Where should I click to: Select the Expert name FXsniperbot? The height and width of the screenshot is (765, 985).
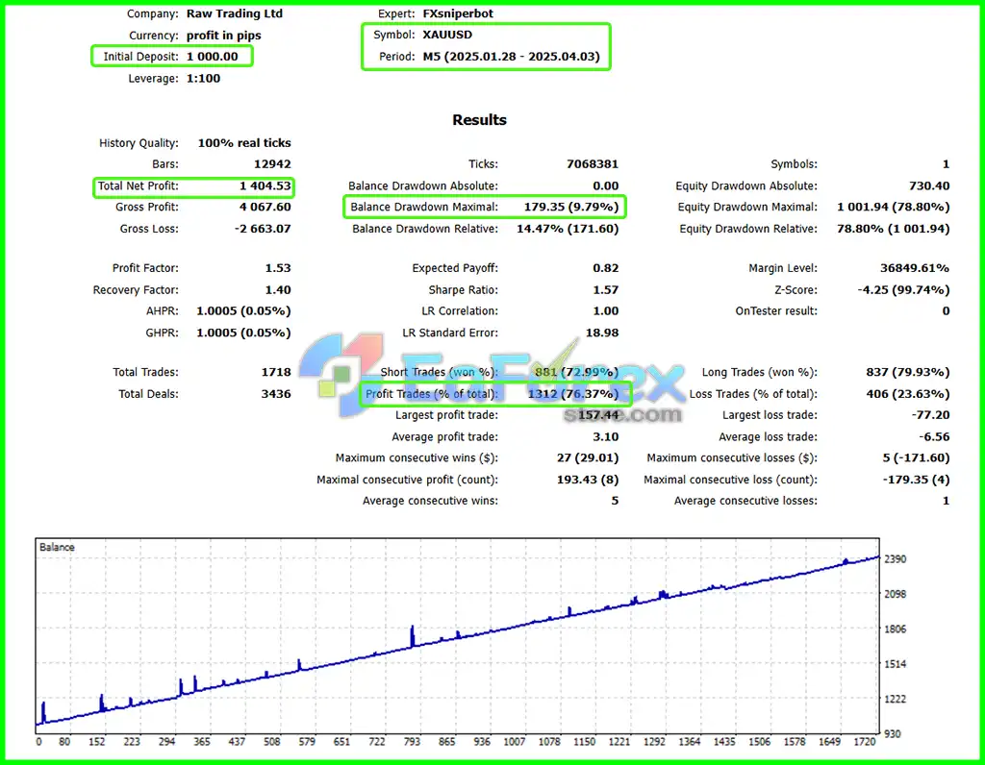(458, 13)
